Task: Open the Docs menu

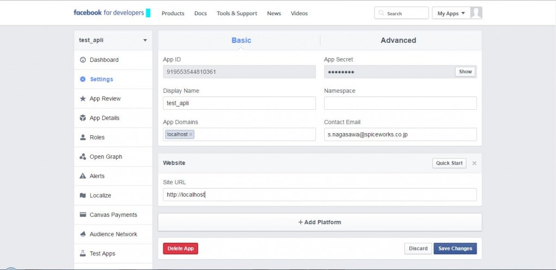Action: [x=200, y=14]
